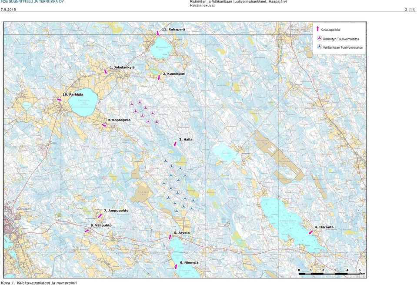Select the page number "2 (11)"
Viewport: 417px width, 285px height.
point(410,10)
